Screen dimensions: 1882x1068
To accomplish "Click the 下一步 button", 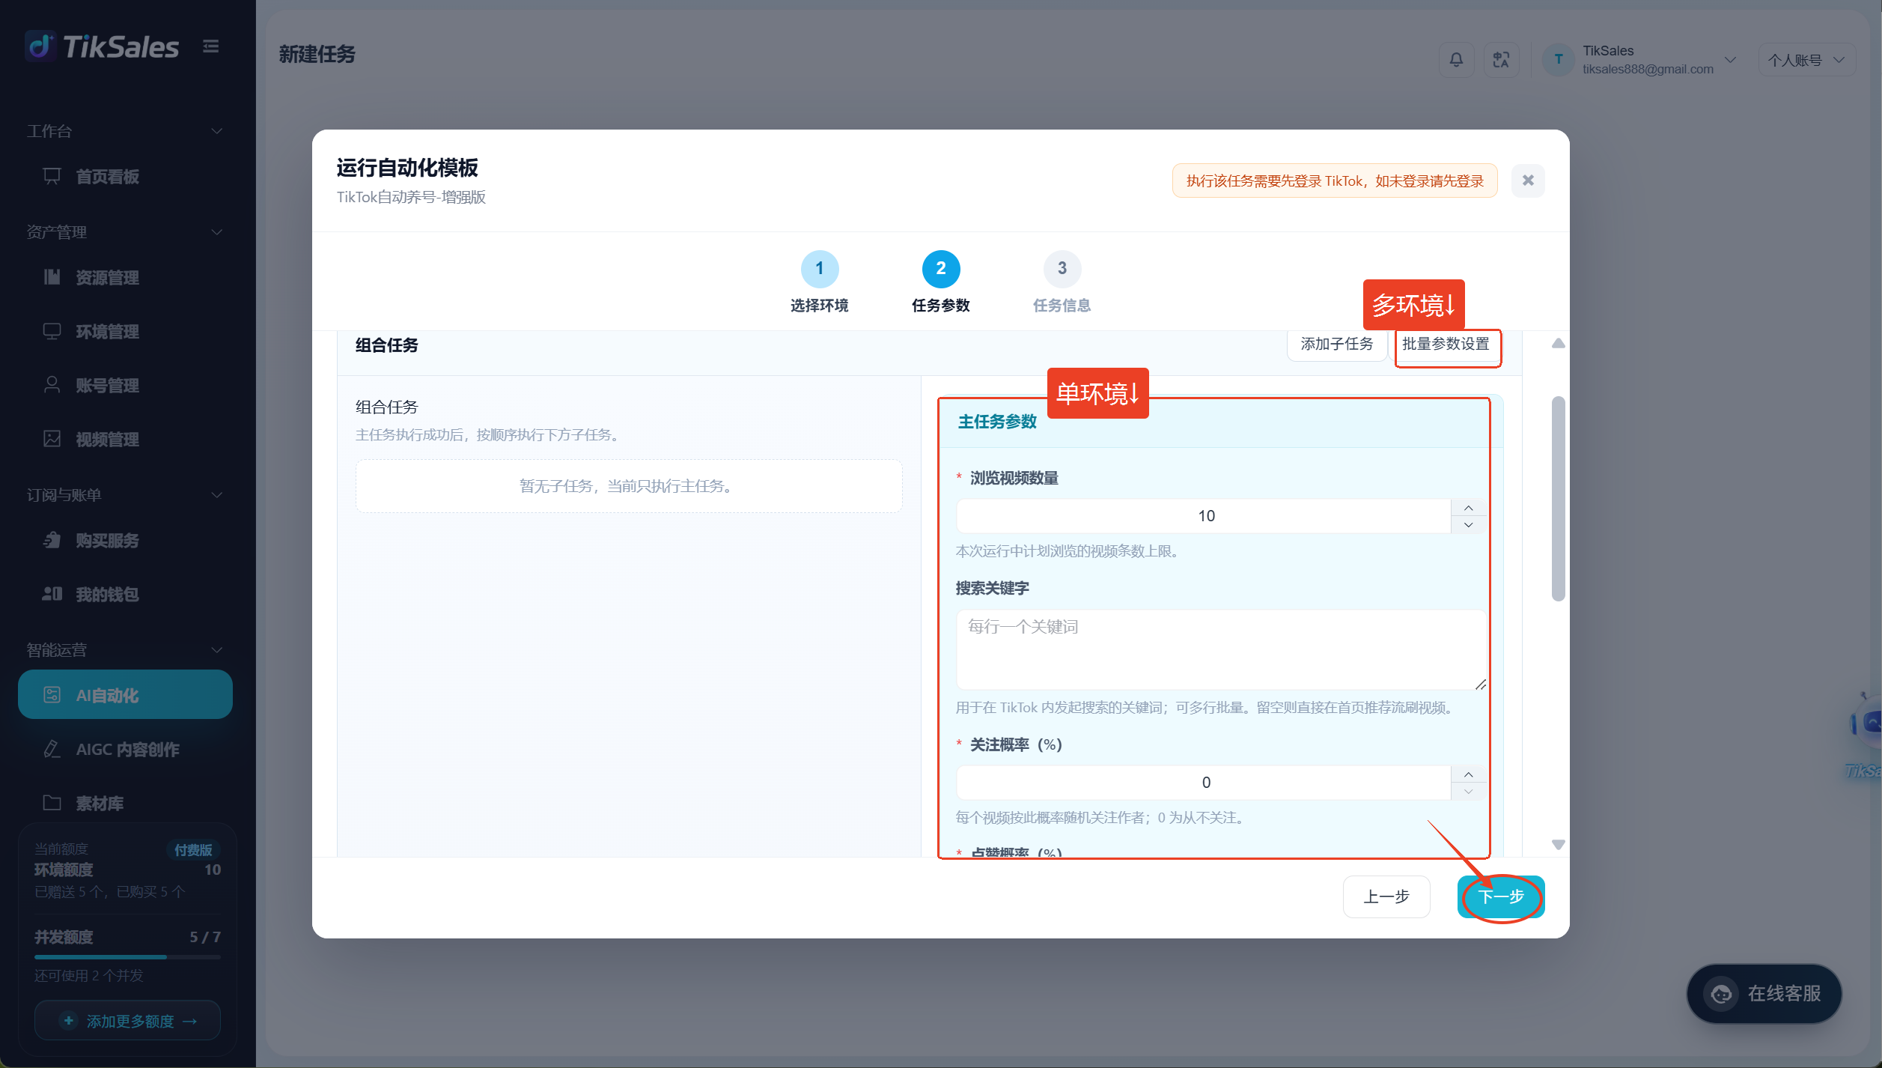I will click(x=1501, y=896).
